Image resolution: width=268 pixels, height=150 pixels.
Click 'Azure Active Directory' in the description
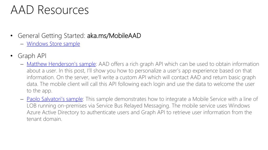click(53, 113)
